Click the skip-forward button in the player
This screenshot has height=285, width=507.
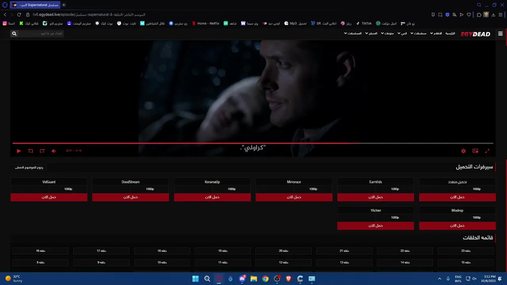click(42, 151)
